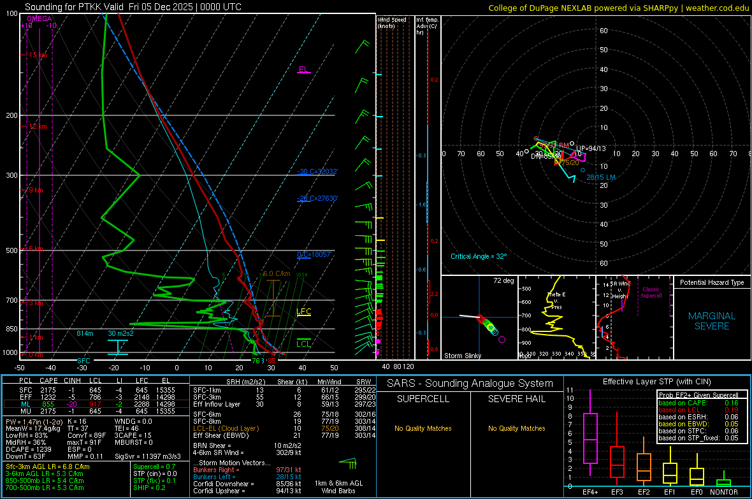Screen dimensions: 752x499
Task: Click the 'Potential Hazard Type' header
Action: (x=712, y=282)
